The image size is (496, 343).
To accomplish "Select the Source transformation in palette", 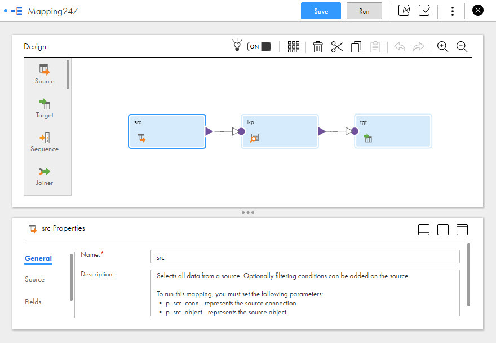I will [x=45, y=74].
